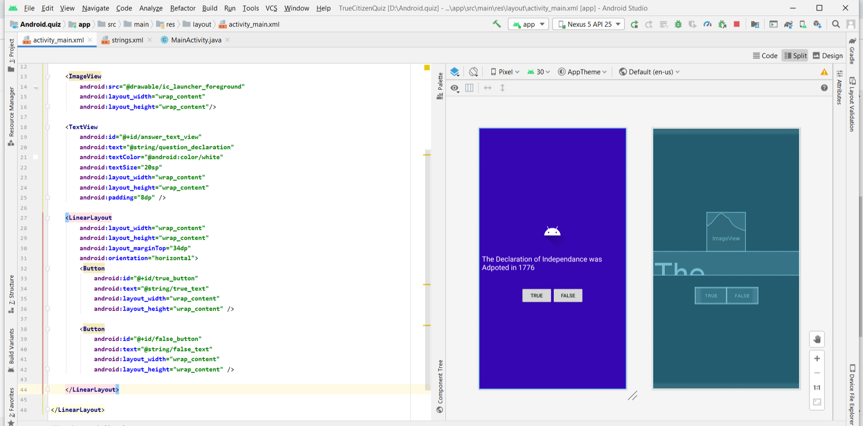This screenshot has width=863, height=426.
Task: Click the Run app icon
Action: (x=634, y=24)
